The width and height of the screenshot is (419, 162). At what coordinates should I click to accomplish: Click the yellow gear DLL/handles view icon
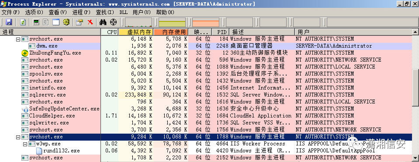click(x=66, y=22)
